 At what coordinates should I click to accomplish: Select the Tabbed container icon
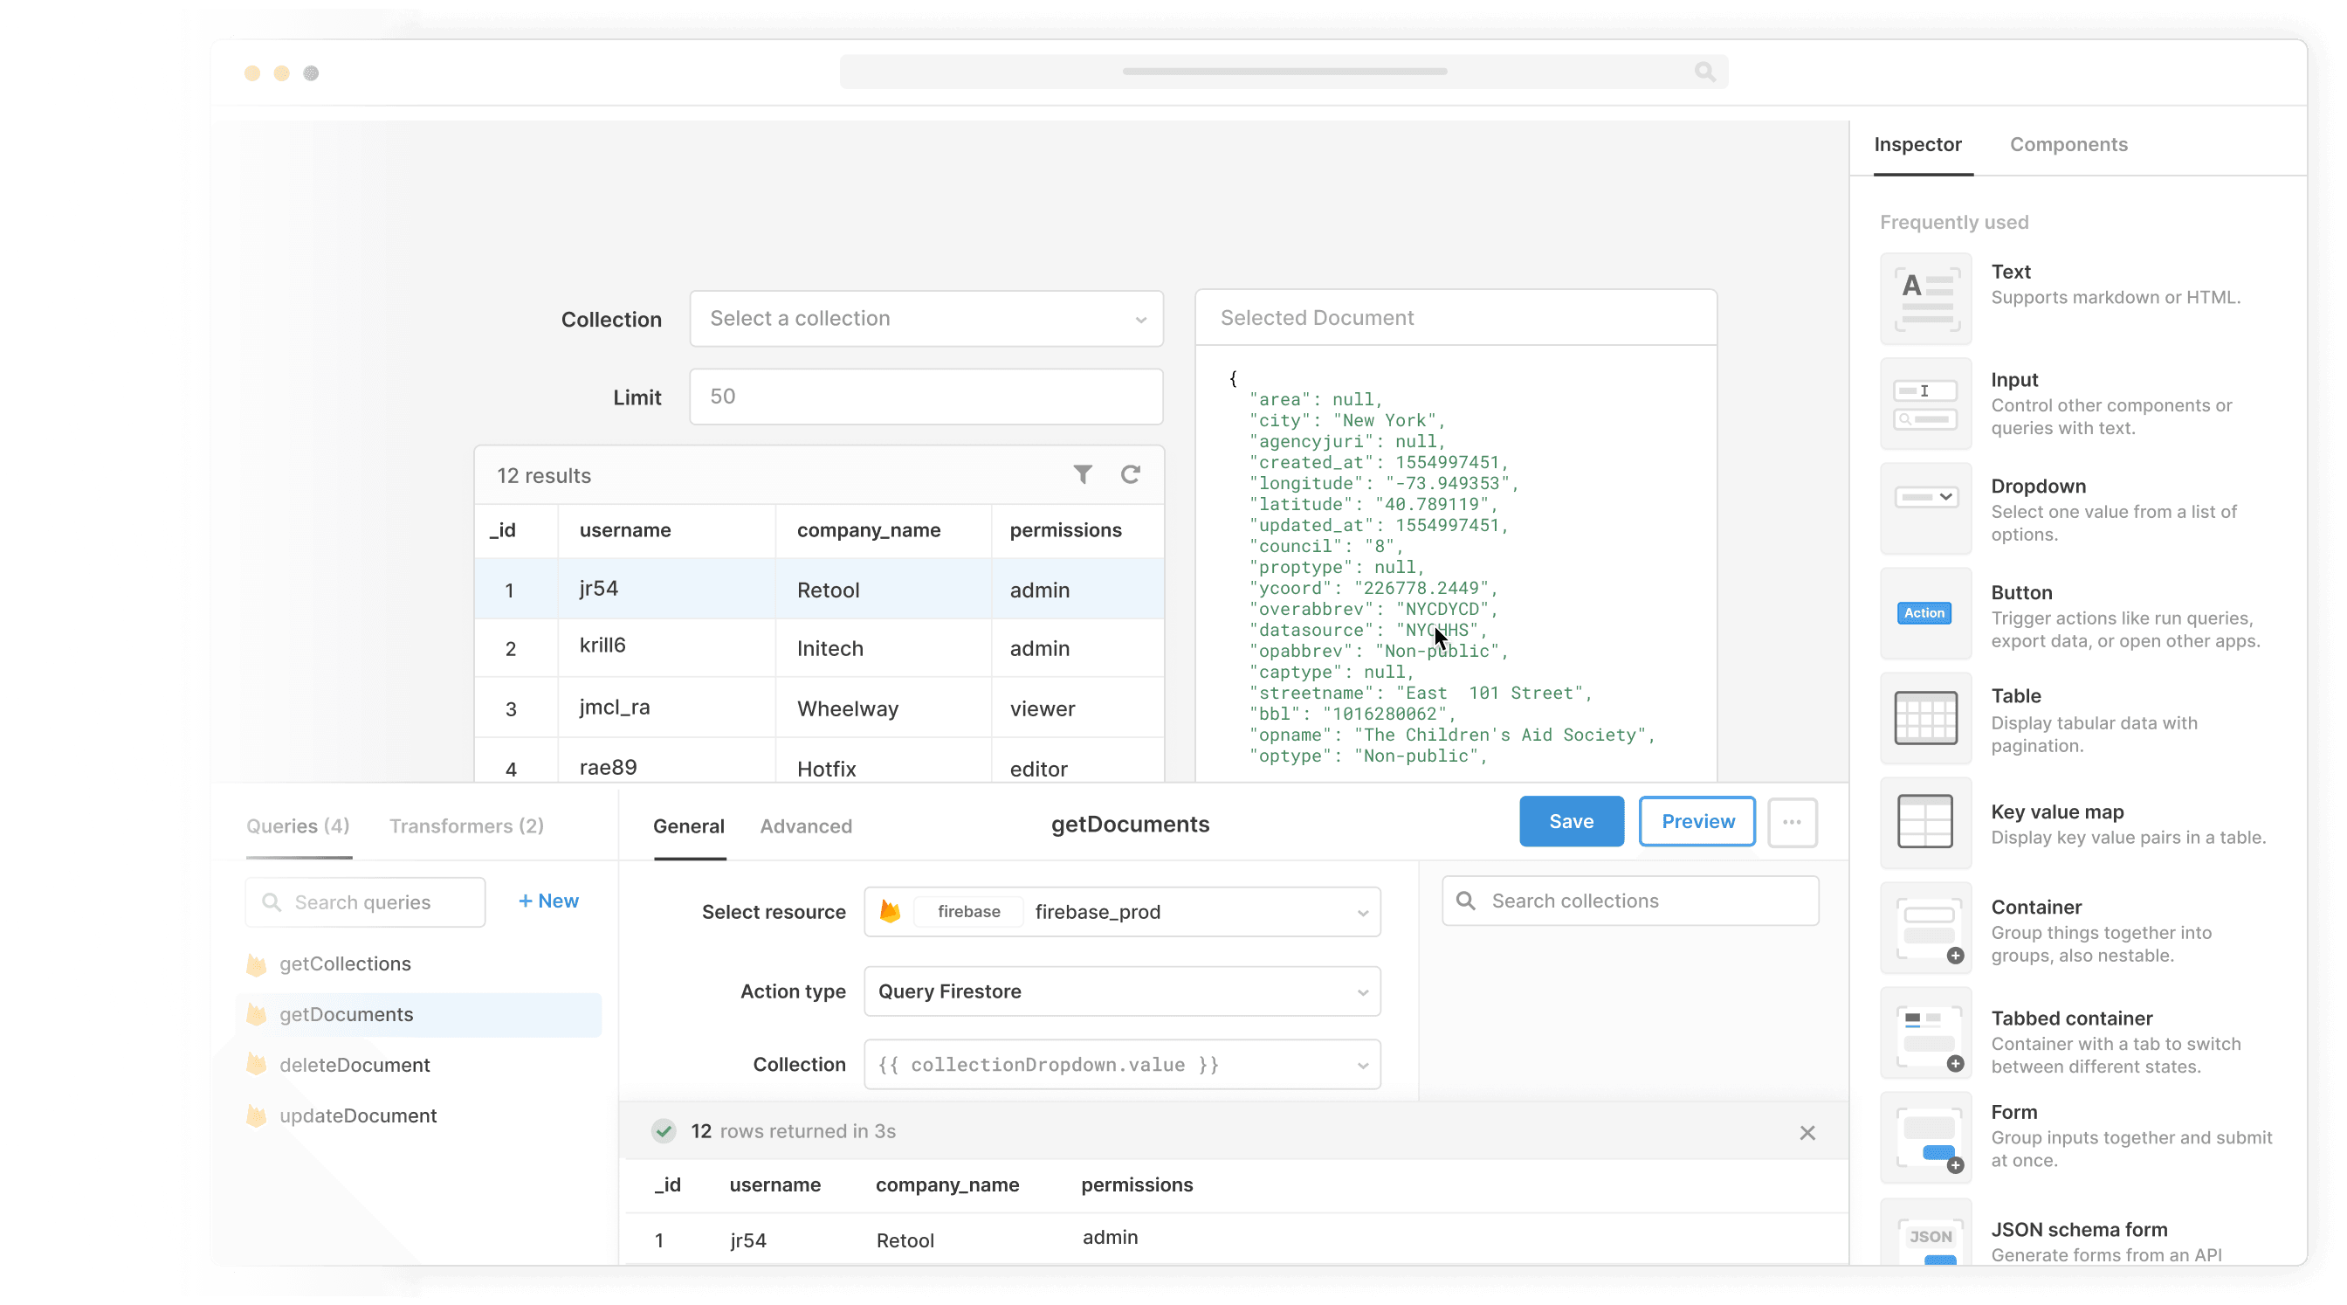tap(1925, 1033)
